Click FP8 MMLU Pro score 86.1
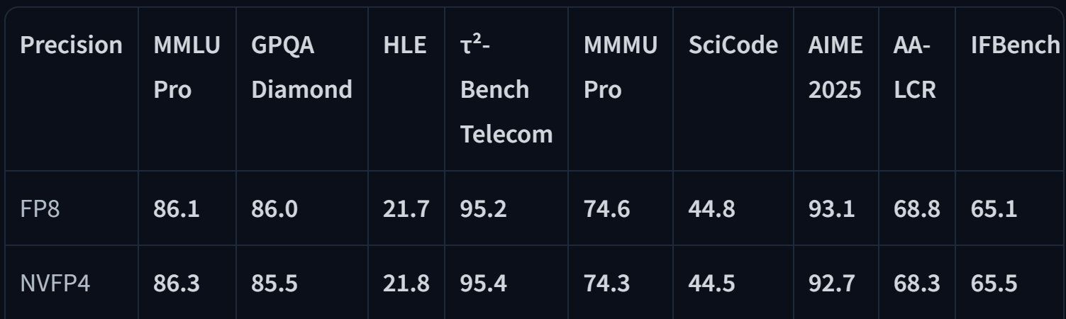Viewport: 1066px width, 319px height. pos(177,210)
